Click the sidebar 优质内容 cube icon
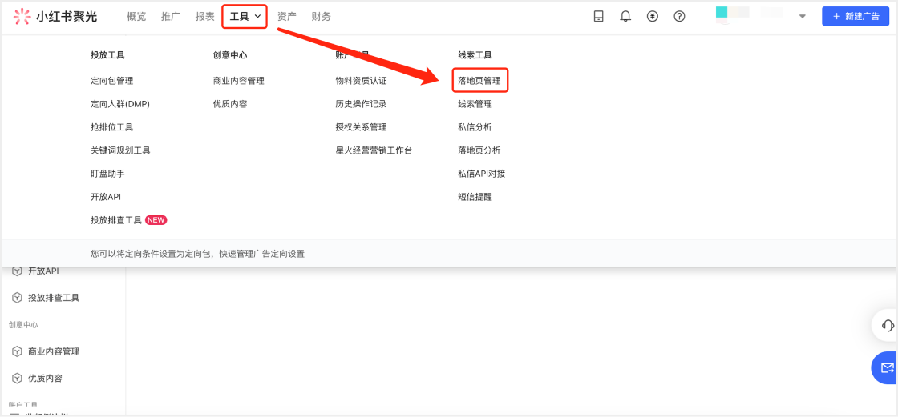Image resolution: width=898 pixels, height=417 pixels. pos(17,378)
